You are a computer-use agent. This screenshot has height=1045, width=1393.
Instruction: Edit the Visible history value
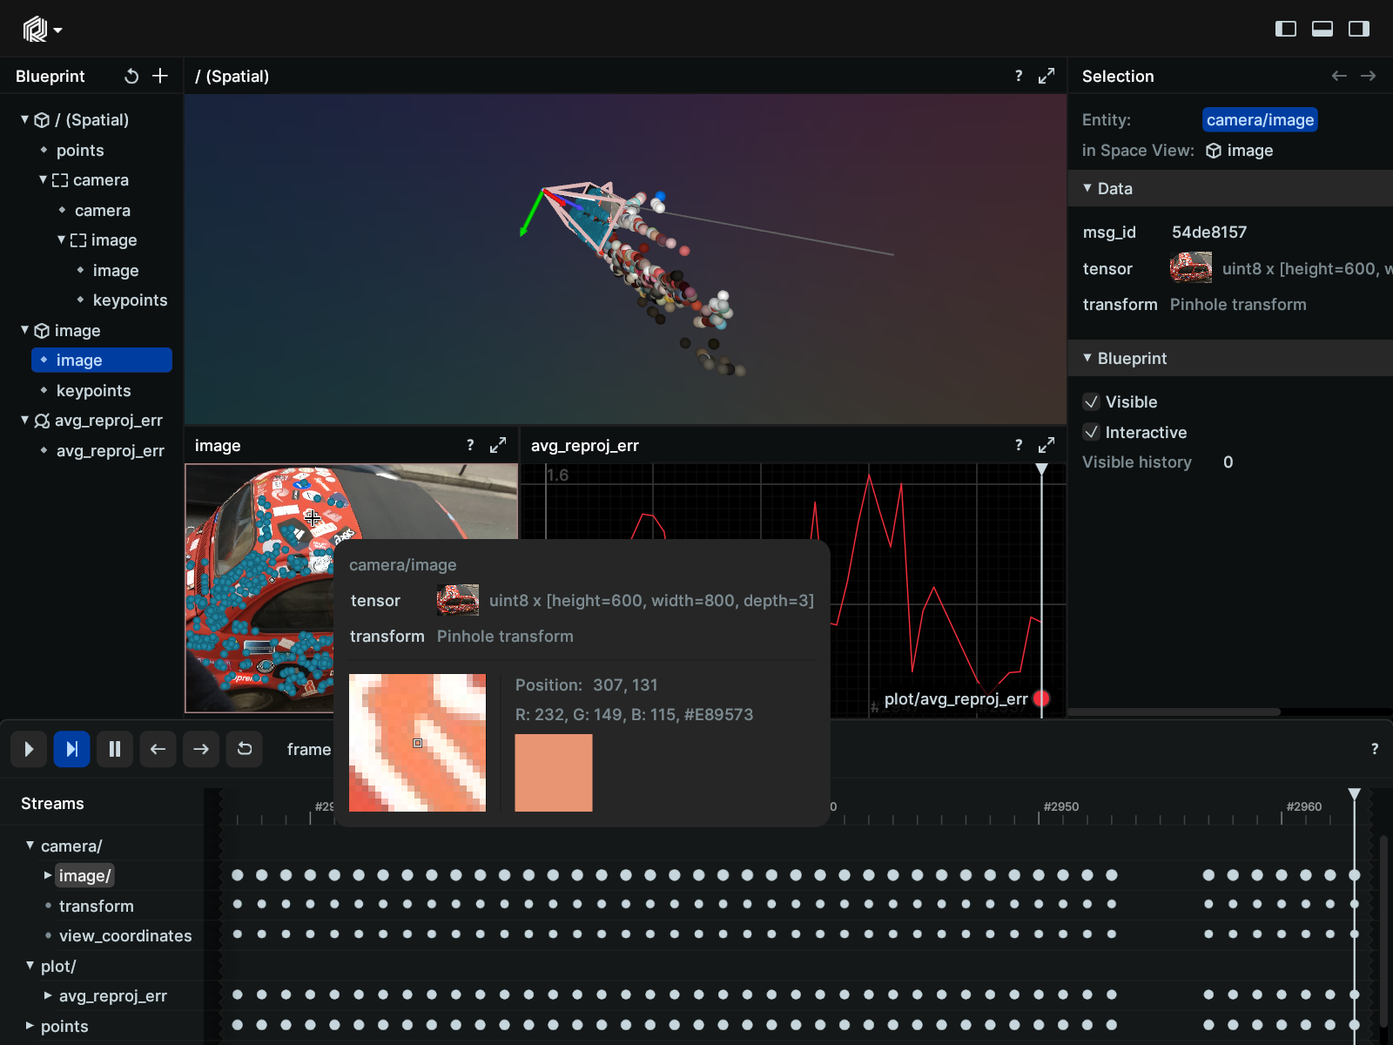click(x=1228, y=462)
